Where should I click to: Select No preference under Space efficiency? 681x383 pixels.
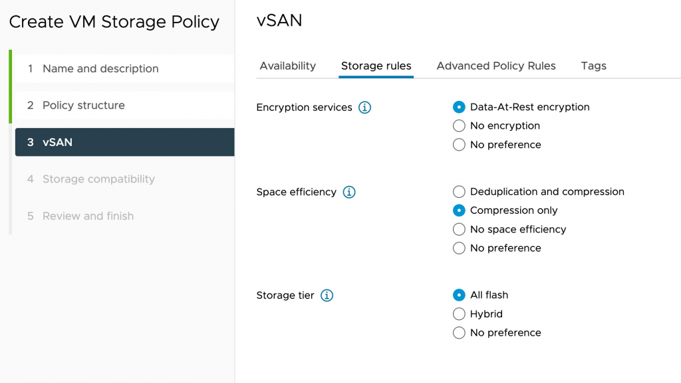click(x=459, y=248)
